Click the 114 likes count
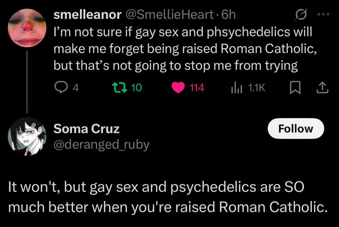Viewport: 339px width, 227px height. tap(197, 88)
